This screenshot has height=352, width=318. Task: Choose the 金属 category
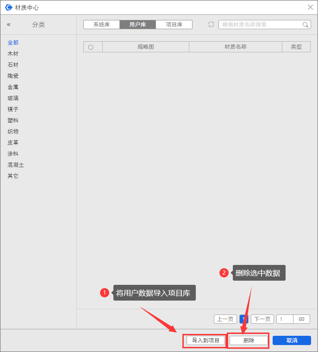(x=13, y=87)
